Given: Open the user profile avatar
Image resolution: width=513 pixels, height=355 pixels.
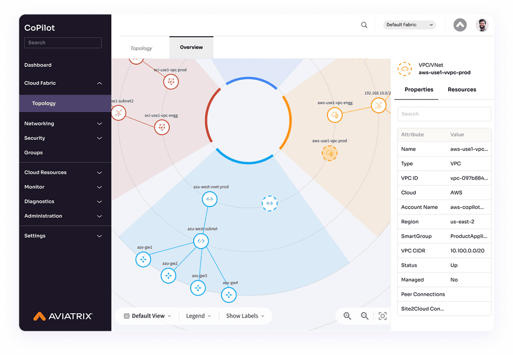Looking at the screenshot, I should click(482, 25).
